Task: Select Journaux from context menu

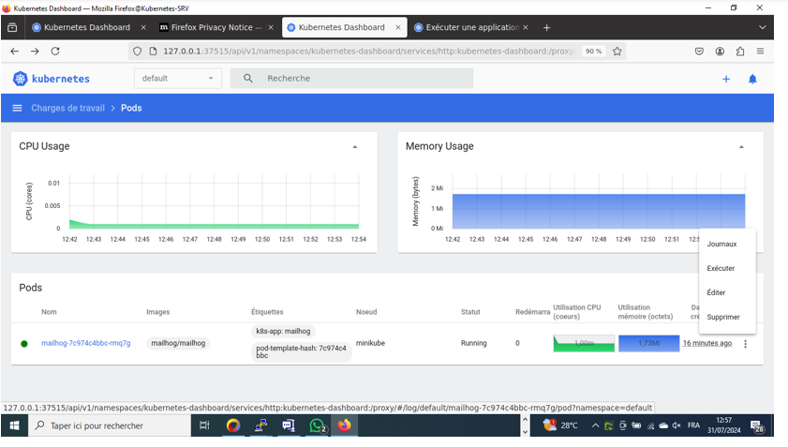Action: (x=721, y=244)
